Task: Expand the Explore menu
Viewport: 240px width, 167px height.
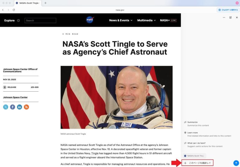Action: point(12,21)
